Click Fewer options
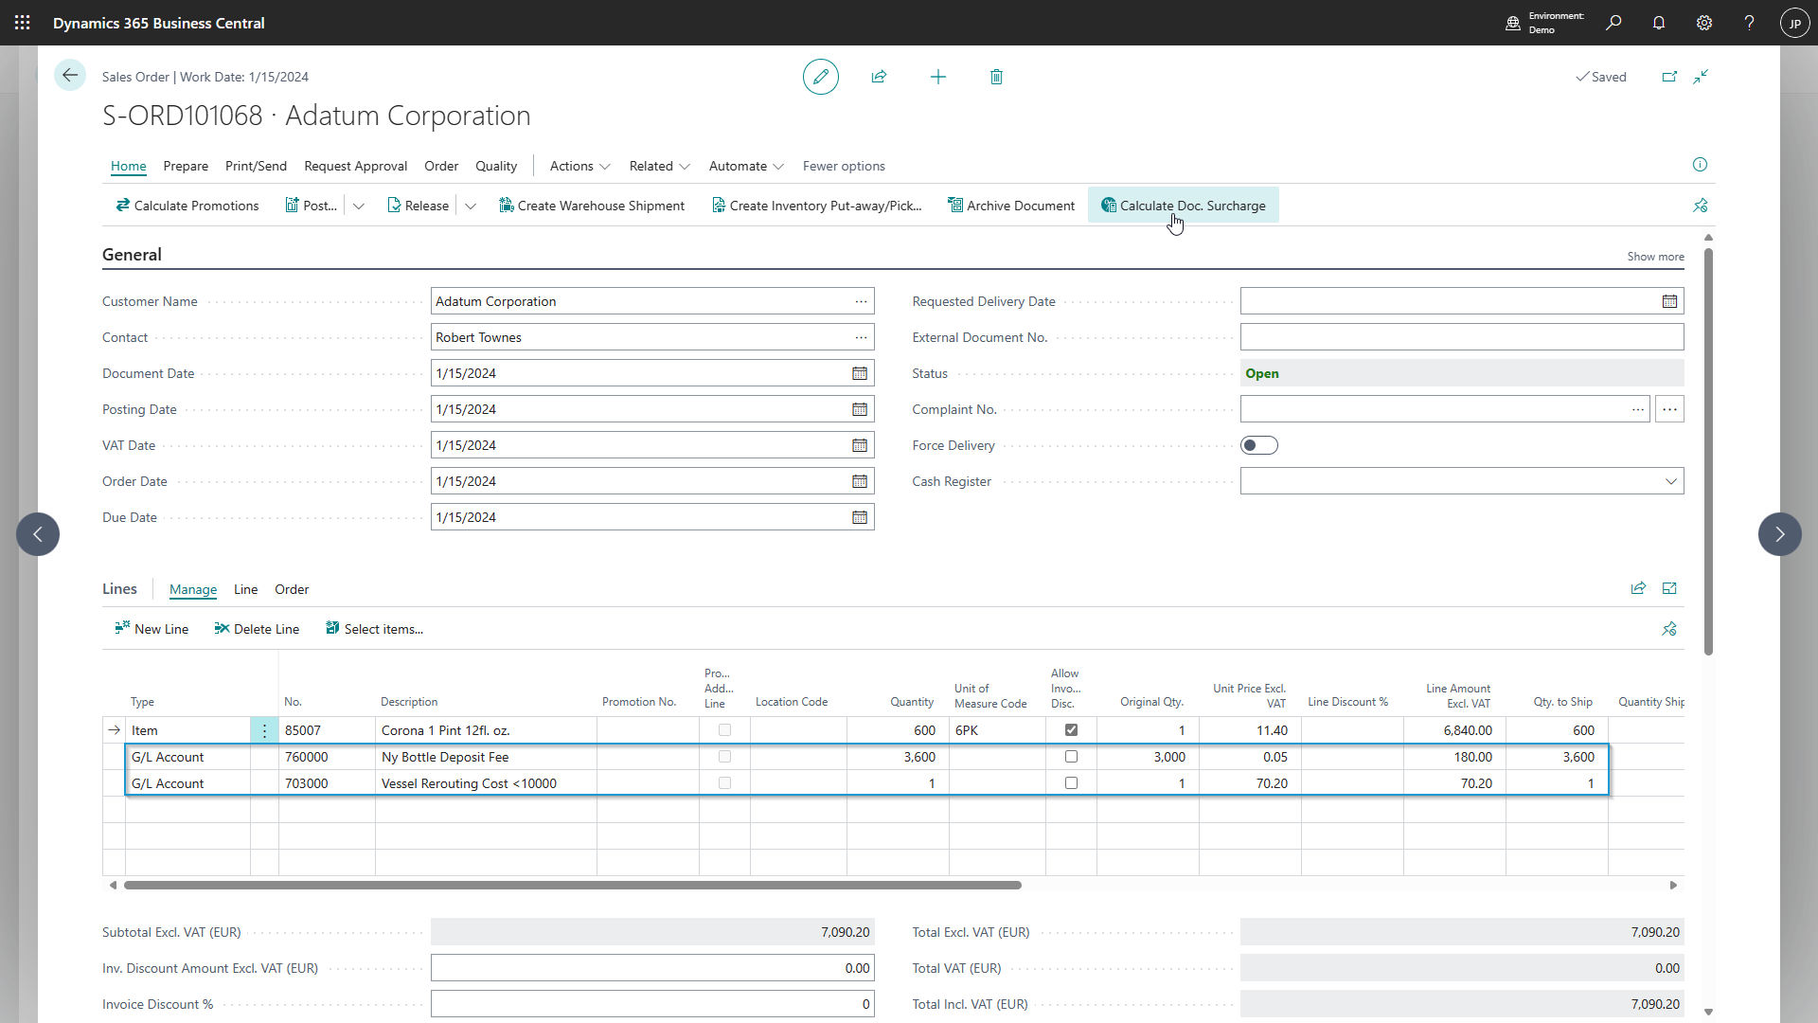Screen dimensions: 1818x1023 point(844,166)
